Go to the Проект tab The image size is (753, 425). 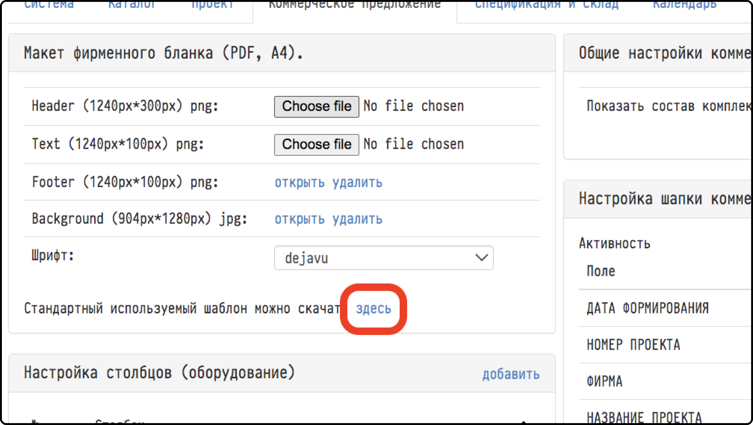coord(212,5)
